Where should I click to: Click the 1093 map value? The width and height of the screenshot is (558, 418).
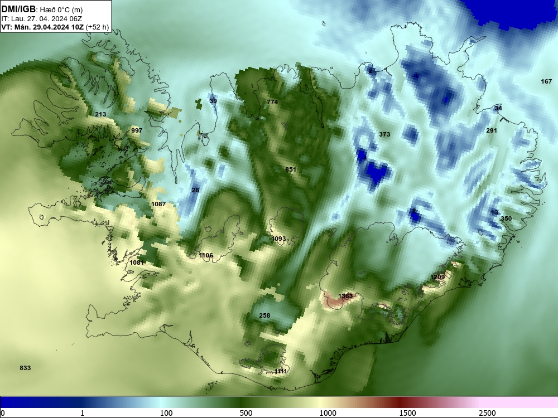(x=278, y=239)
